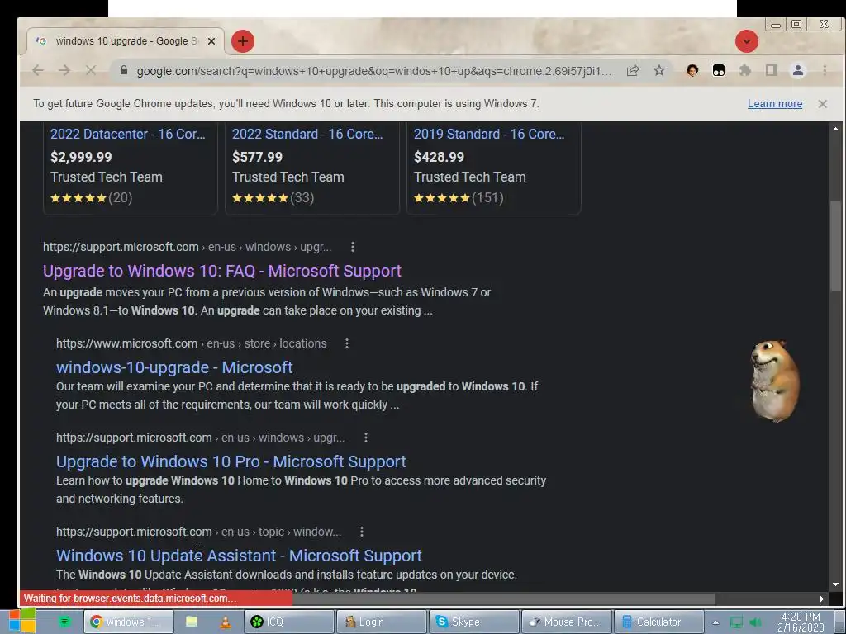846x634 pixels.
Task: Stop loading the page
Action: [91, 71]
